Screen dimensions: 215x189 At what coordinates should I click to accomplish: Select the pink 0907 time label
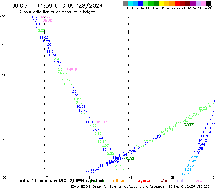(x=46, y=17)
